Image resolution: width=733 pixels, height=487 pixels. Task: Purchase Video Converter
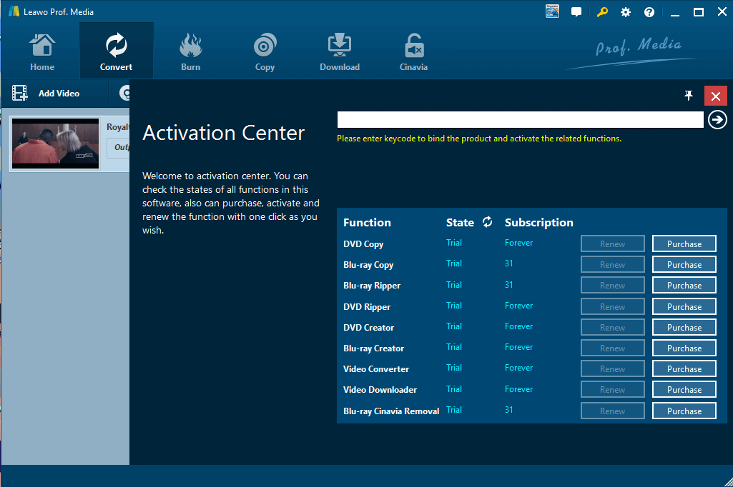pyautogui.click(x=684, y=369)
